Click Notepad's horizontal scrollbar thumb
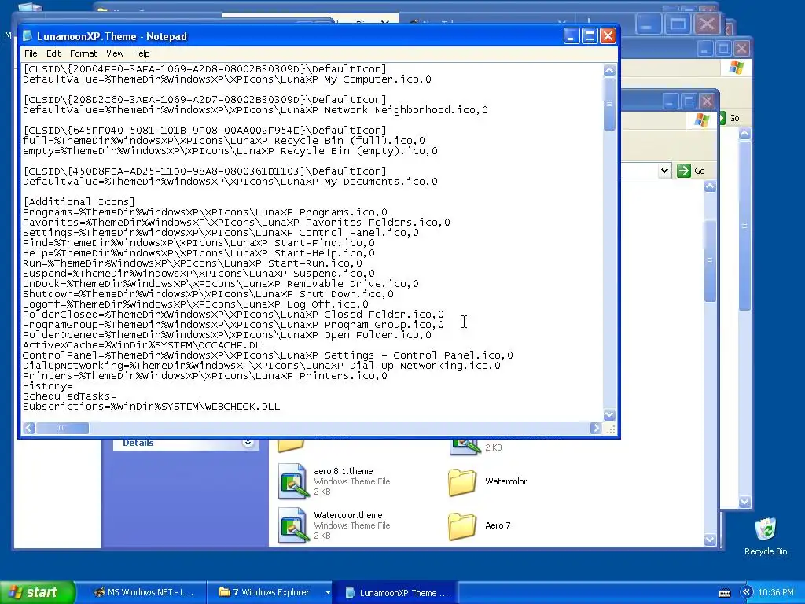The image size is (805, 604). pyautogui.click(x=62, y=428)
